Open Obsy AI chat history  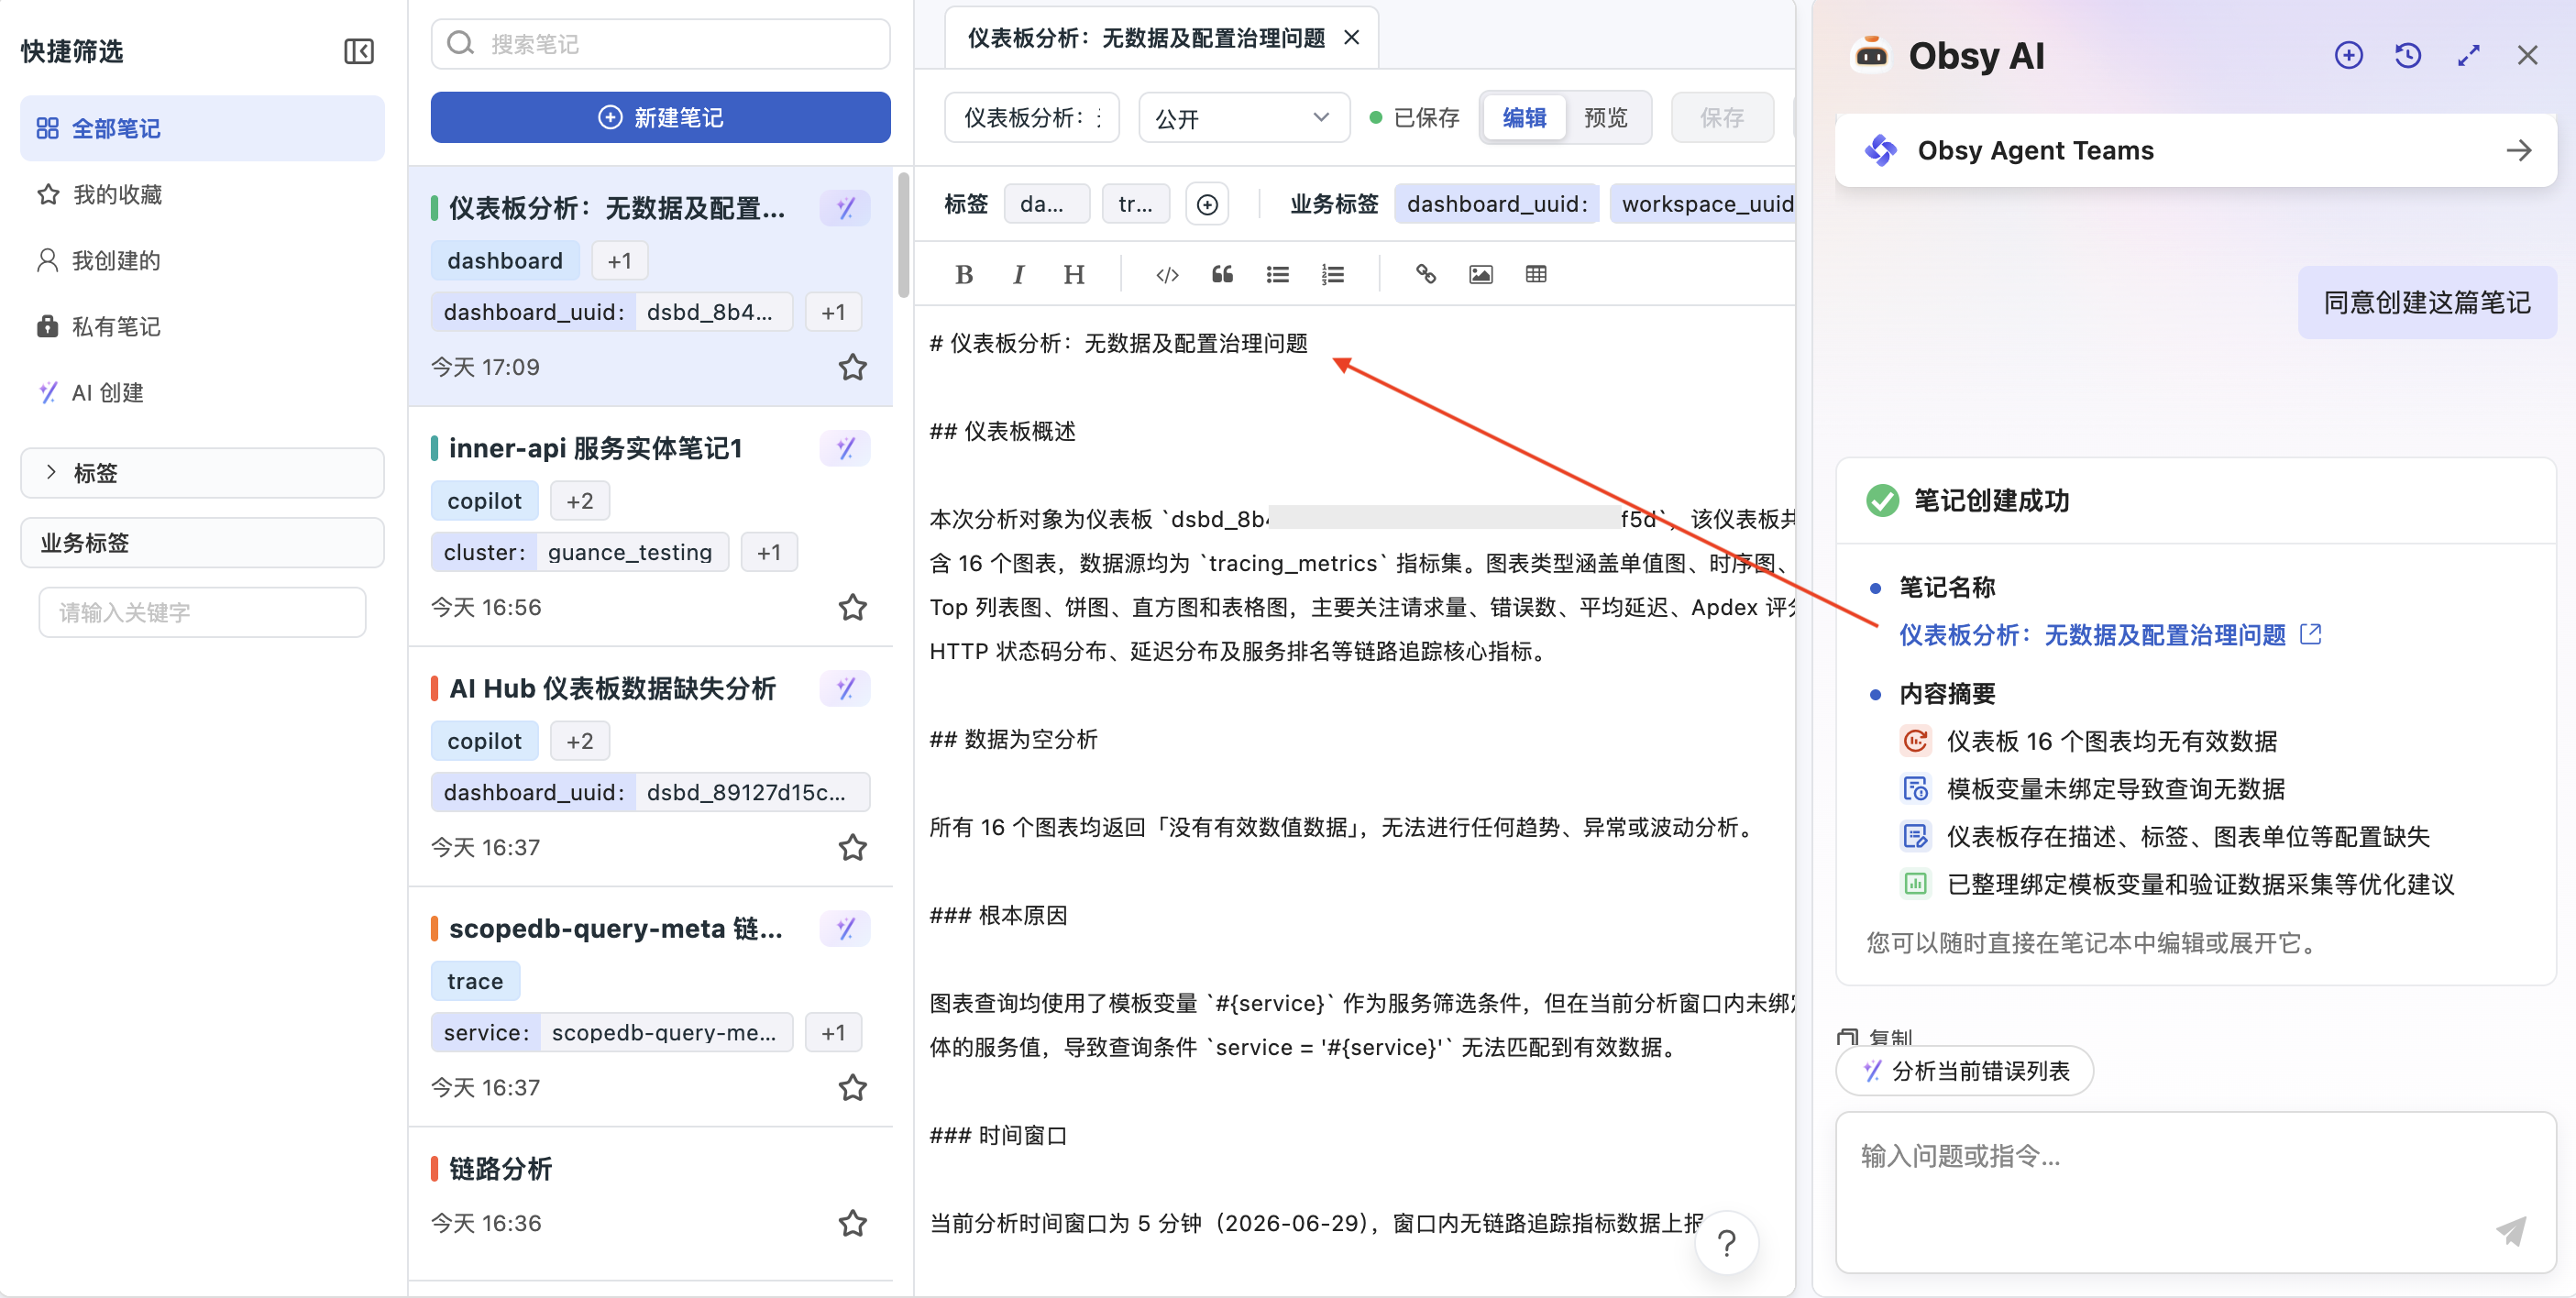tap(2408, 55)
